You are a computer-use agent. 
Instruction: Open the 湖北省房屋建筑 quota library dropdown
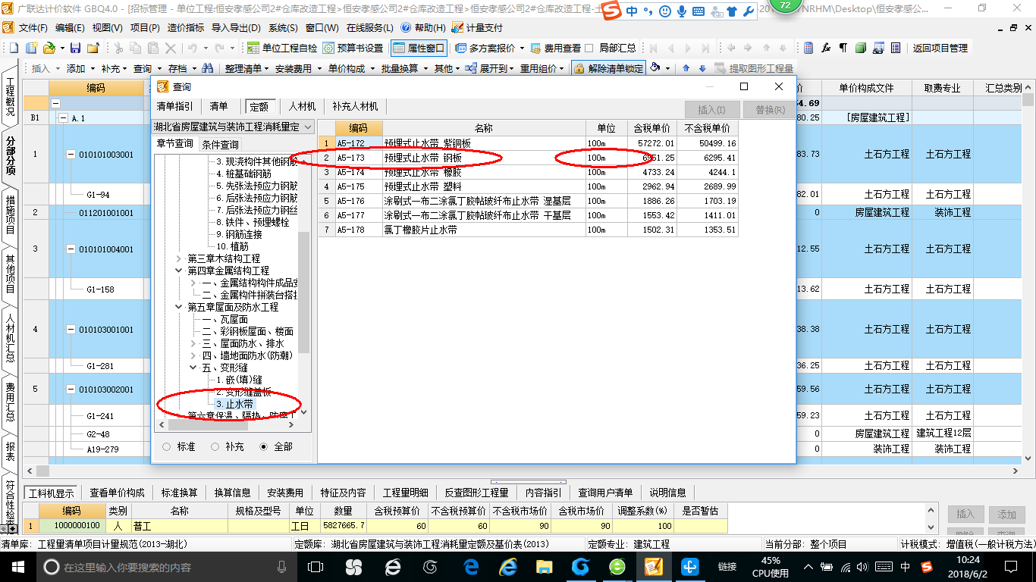[x=308, y=127]
